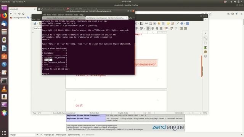Open terminal Help menu
This screenshot has width=244, height=137.
pos(82,14)
